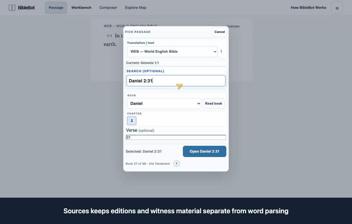Screen dimensions: 352x224
Task: Open How BibleBot Works link
Action: click(x=309, y=8)
